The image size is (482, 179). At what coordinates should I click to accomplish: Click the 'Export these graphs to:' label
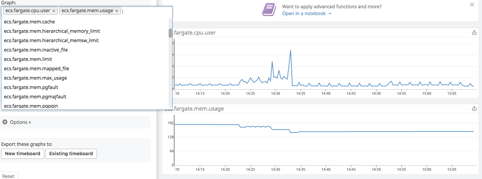[27, 144]
